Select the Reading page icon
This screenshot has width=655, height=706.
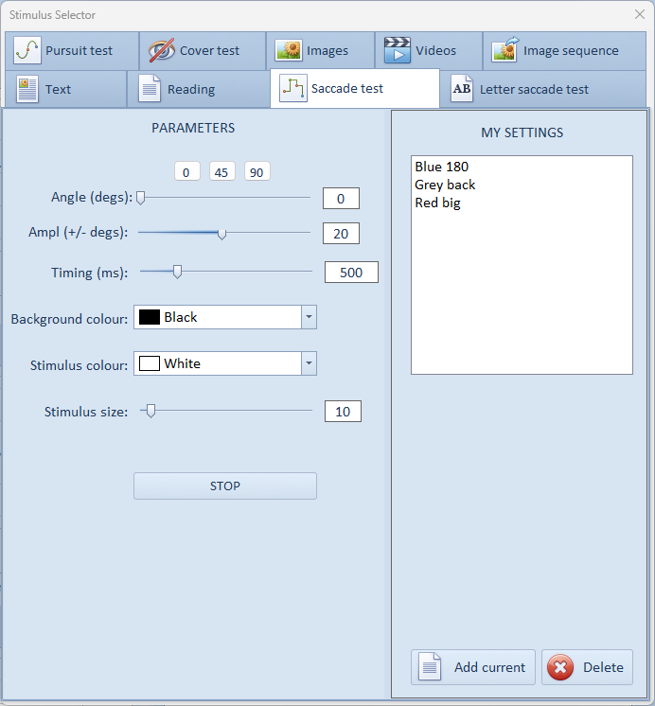pyautogui.click(x=150, y=89)
